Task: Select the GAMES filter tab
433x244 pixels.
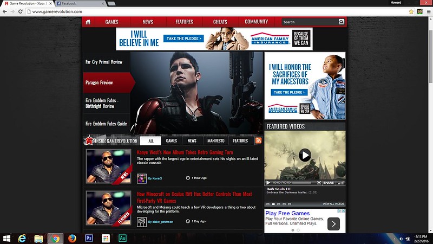Action: [x=172, y=141]
